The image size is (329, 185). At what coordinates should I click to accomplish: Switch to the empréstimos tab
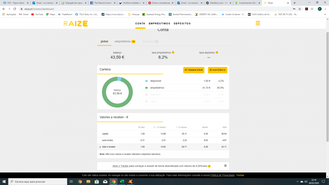pyautogui.click(x=123, y=41)
